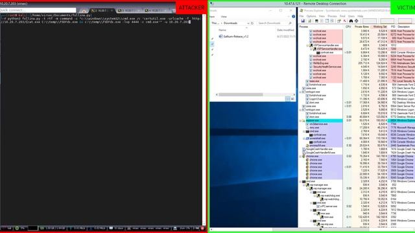Screen dimensions: 415x233
Task: Click the Remote Desktop Connection title bar
Action: pyautogui.click(x=315, y=4)
